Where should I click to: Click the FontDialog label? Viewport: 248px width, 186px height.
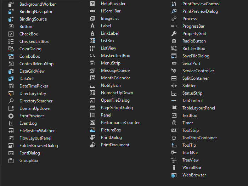tap(30, 153)
